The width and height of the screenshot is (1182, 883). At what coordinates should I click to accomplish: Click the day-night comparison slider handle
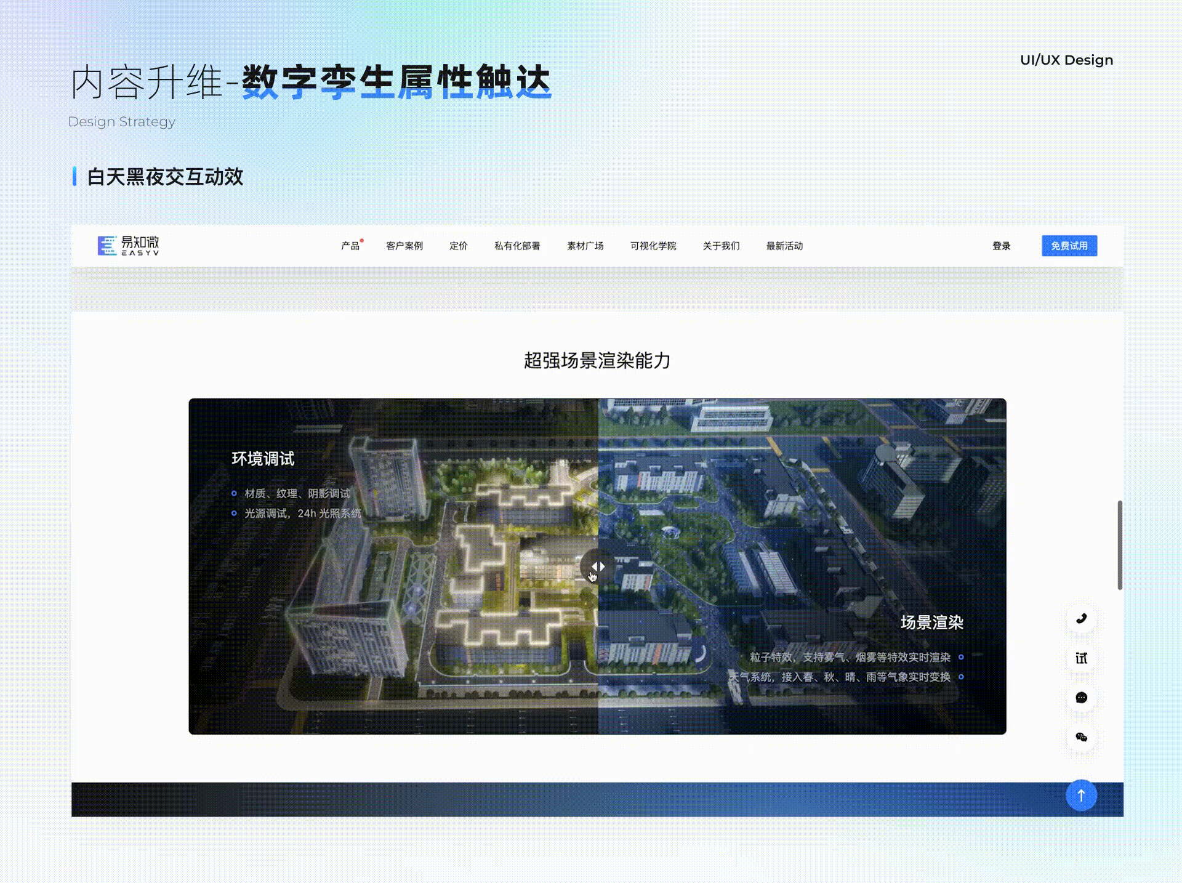tap(598, 566)
